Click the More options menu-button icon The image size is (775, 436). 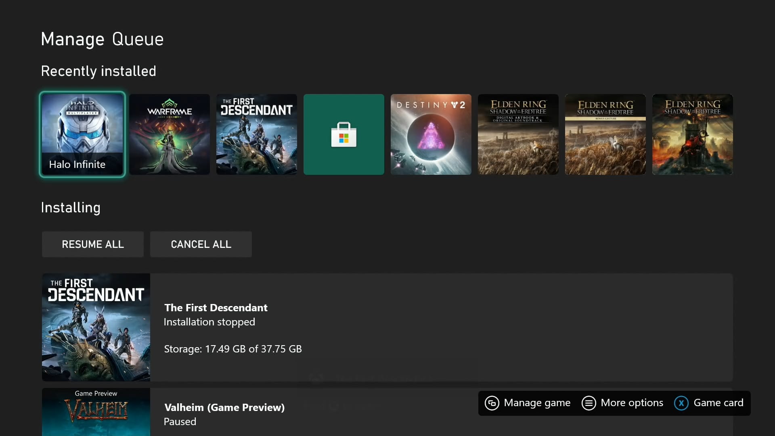click(589, 403)
